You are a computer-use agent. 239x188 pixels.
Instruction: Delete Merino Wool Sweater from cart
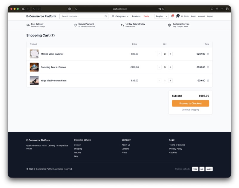coord(208,54)
